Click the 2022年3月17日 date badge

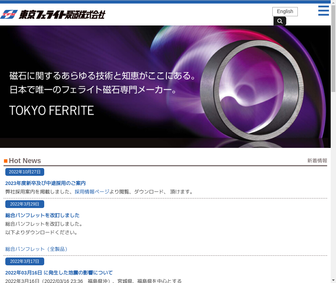pos(25,261)
